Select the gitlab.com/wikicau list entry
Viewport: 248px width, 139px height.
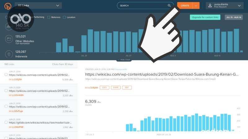pyautogui.click(x=39, y=124)
